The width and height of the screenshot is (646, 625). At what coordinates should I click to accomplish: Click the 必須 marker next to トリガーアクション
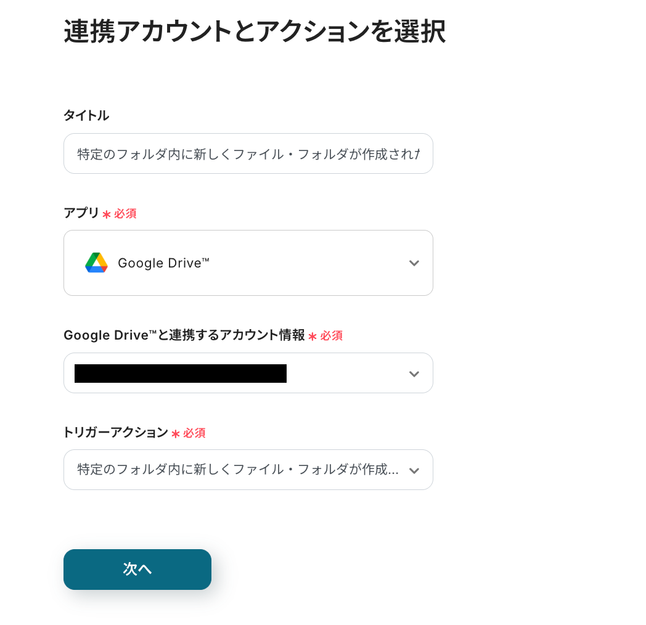click(194, 433)
